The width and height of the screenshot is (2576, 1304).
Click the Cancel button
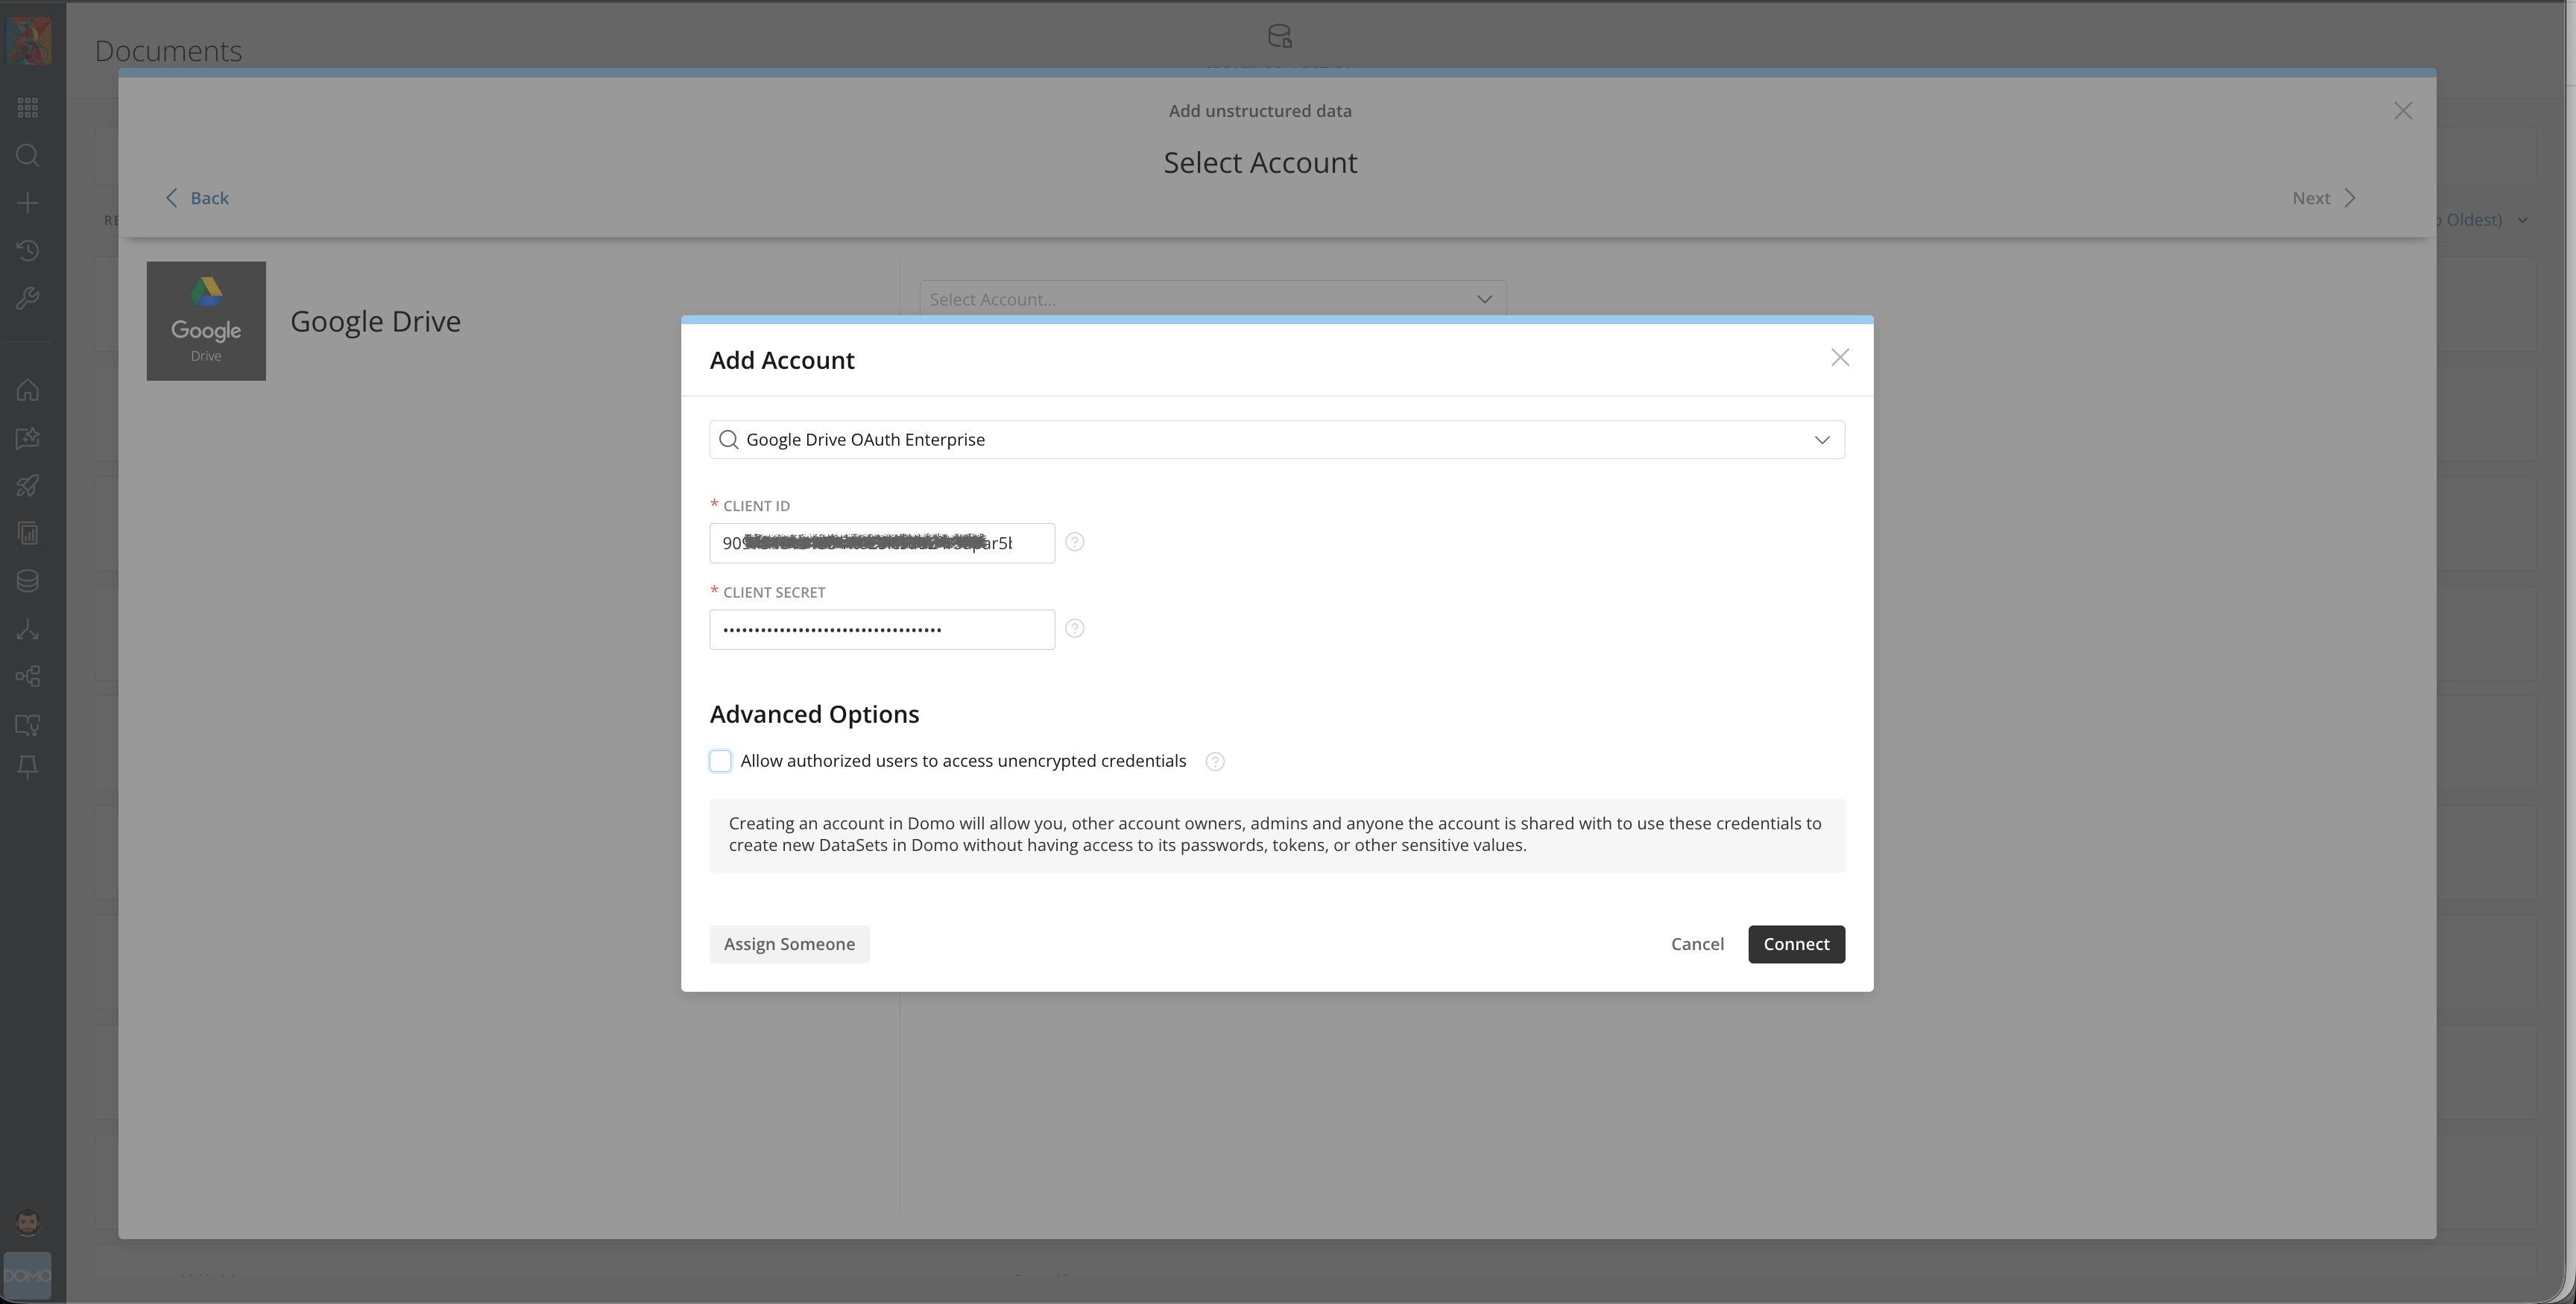pos(1697,944)
